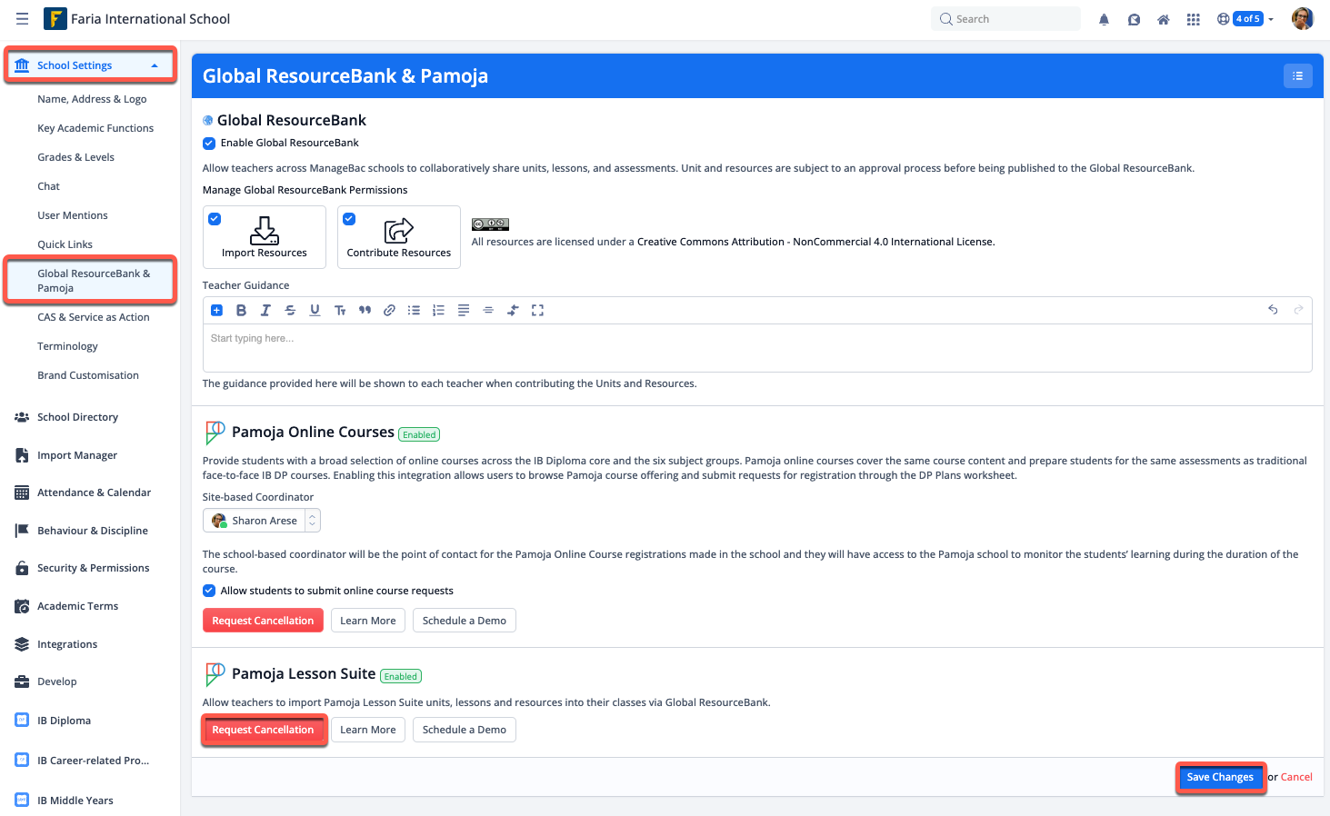Click the page outline list icon in blue header

coord(1297,76)
